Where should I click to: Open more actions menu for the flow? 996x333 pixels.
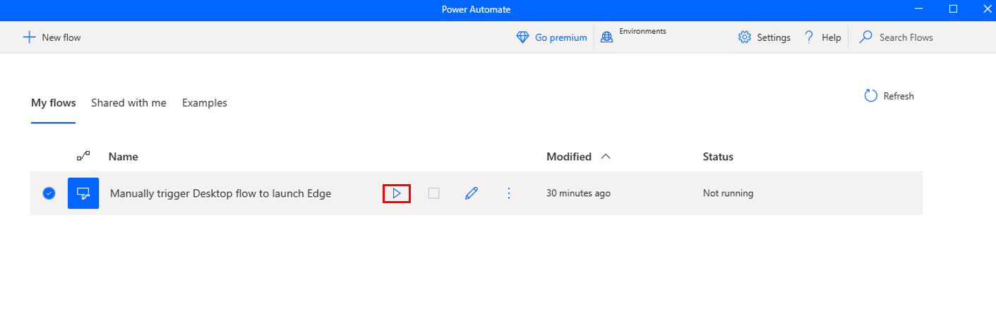(x=509, y=193)
